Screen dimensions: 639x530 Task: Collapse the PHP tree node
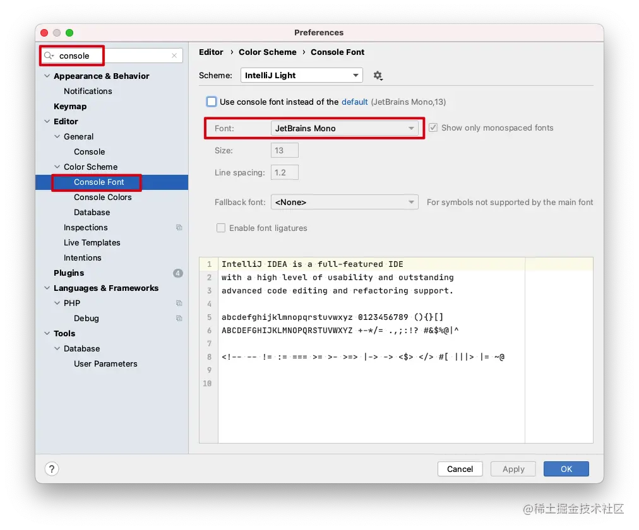pyautogui.click(x=57, y=303)
